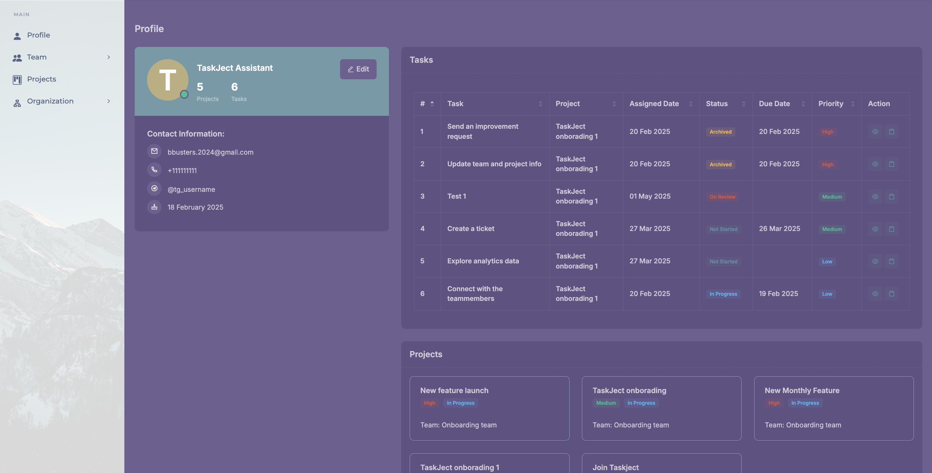Click the 5 Projects counter

(x=208, y=92)
